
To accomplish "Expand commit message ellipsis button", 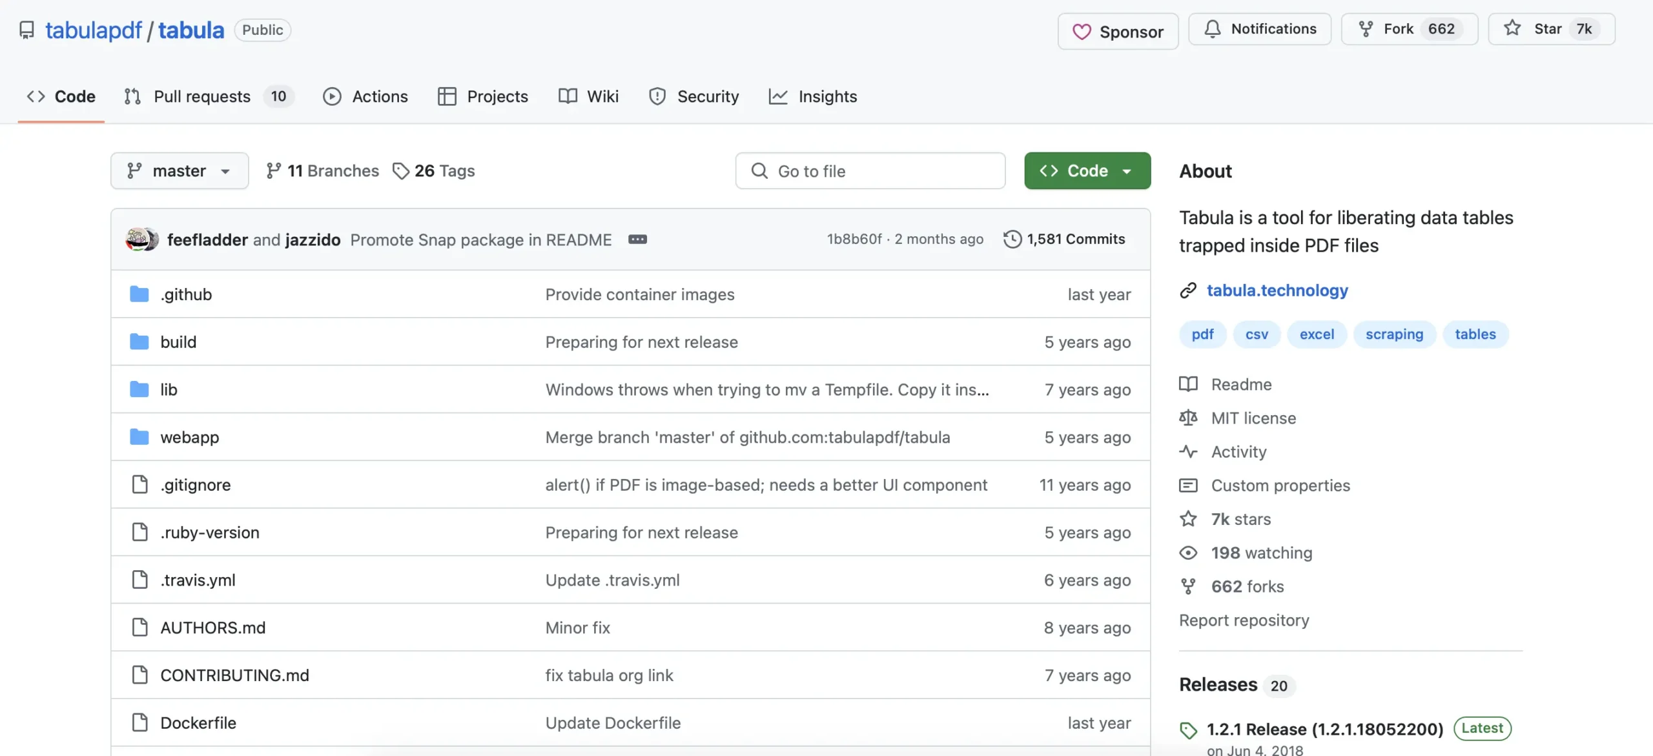I will (x=637, y=240).
